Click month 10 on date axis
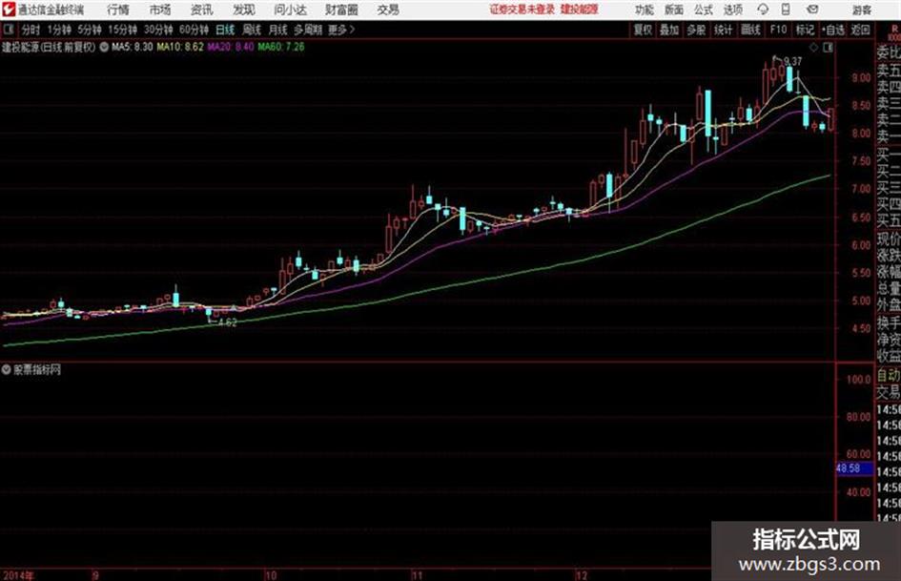 click(271, 574)
